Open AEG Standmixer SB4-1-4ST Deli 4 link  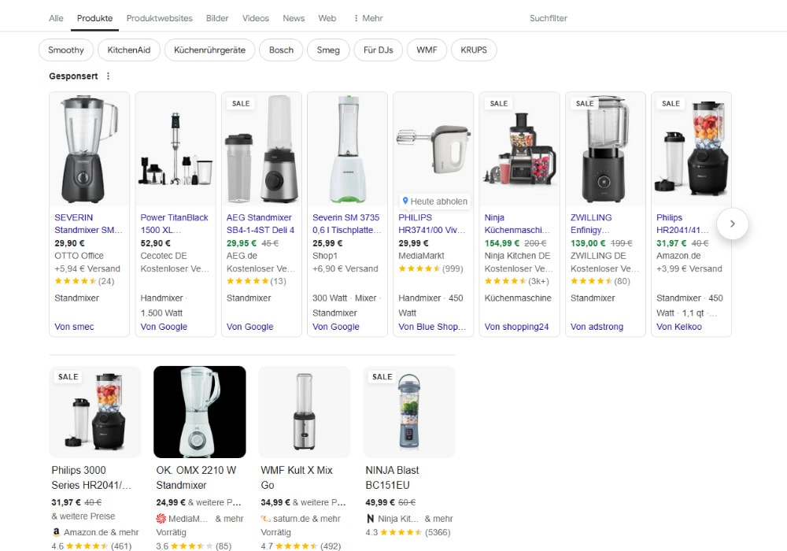coord(260,224)
